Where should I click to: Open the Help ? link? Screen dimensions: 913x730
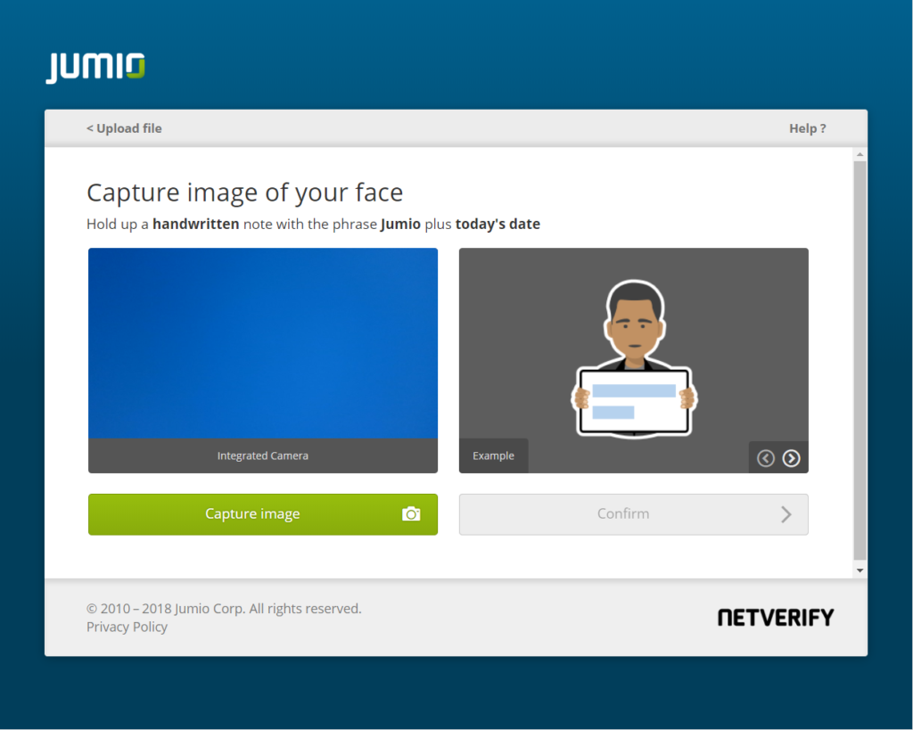click(807, 128)
